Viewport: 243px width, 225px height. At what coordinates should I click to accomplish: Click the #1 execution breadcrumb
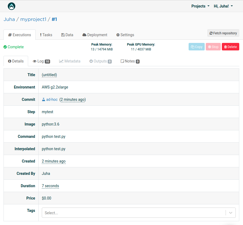coord(54,19)
